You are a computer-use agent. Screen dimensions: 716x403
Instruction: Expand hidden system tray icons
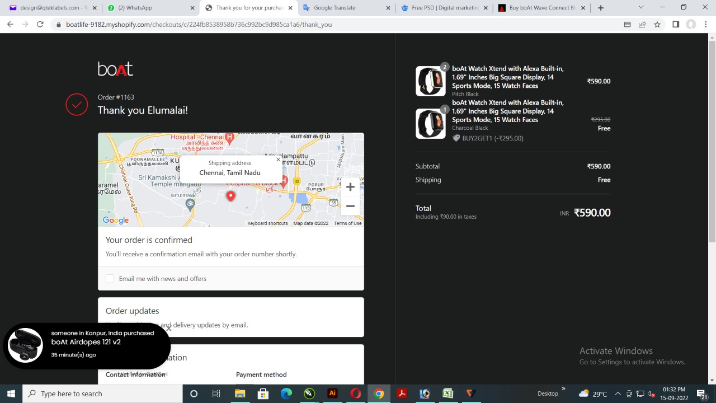pyautogui.click(x=618, y=393)
